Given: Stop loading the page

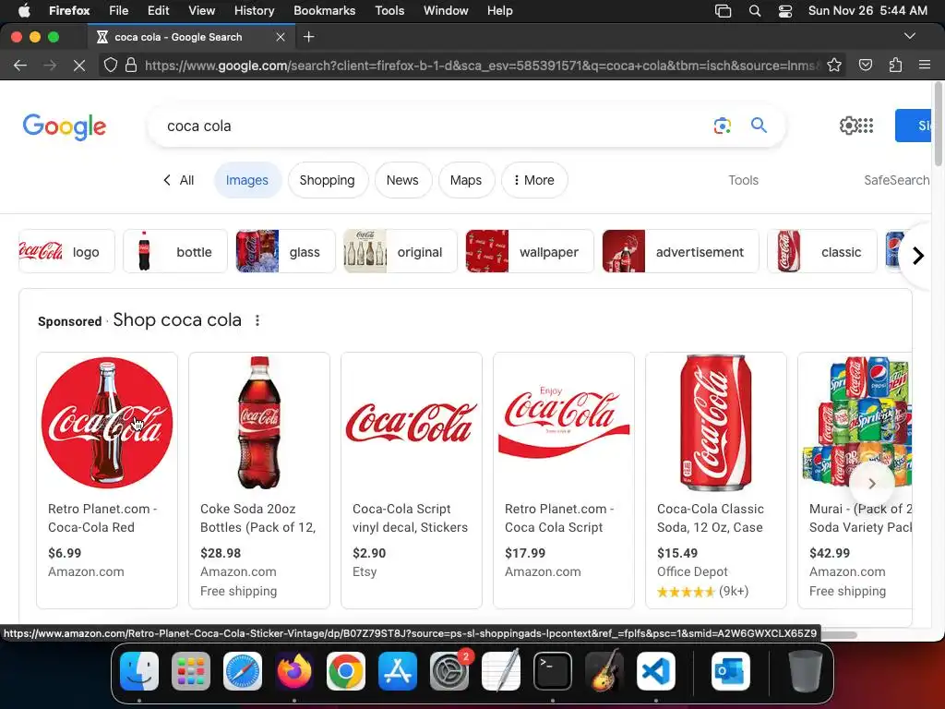Looking at the screenshot, I should [79, 66].
